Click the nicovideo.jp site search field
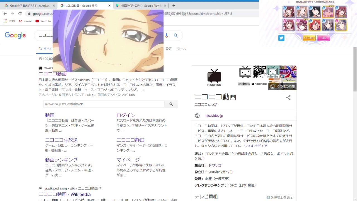Viewport: 357px width, 201px height. [x=104, y=104]
